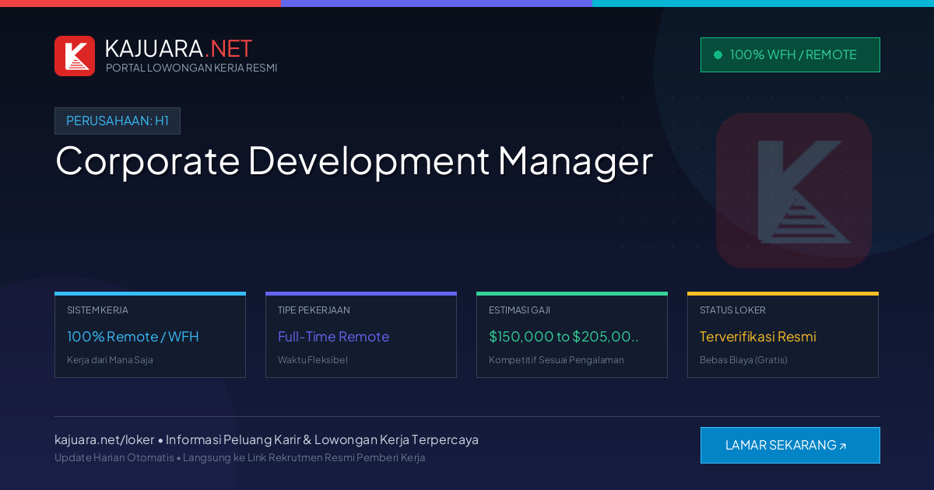This screenshot has width=934, height=490.
Task: Click the LAMAR SEKARANG apply button
Action: point(790,445)
